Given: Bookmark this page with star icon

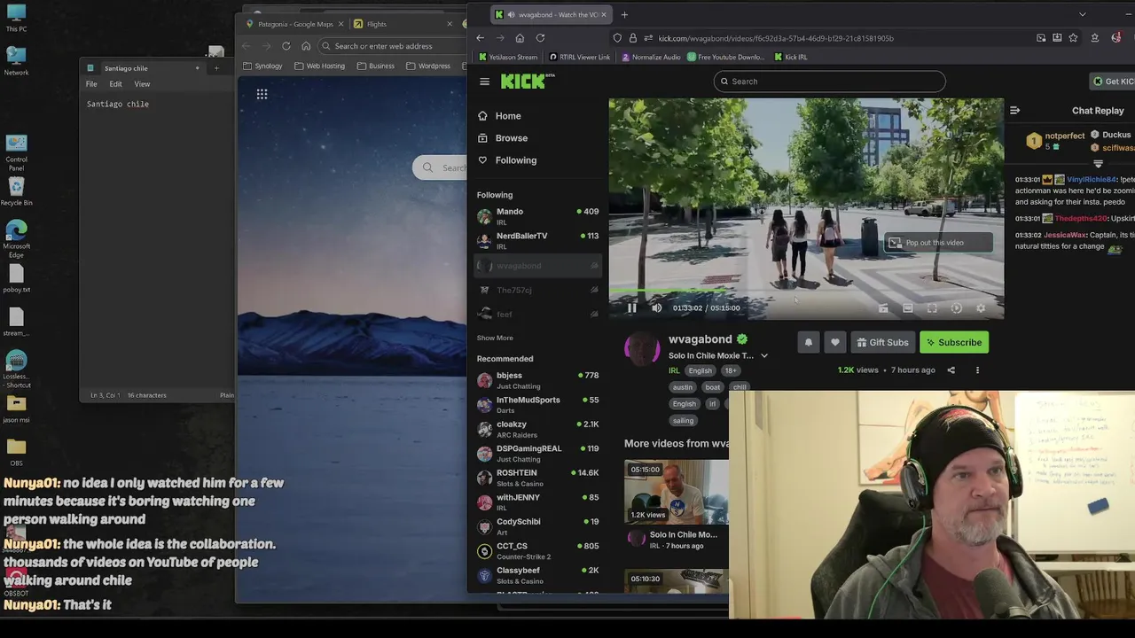Looking at the screenshot, I should point(1073,38).
